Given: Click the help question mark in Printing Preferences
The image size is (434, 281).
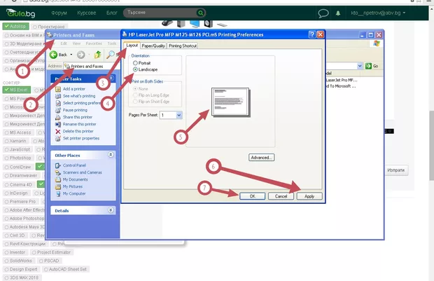Looking at the screenshot, I should (x=312, y=34).
